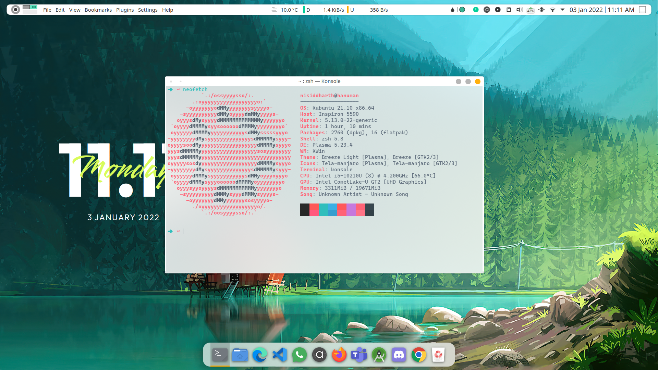Open Discord in the dock
Image resolution: width=658 pixels, height=370 pixels.
[399, 355]
